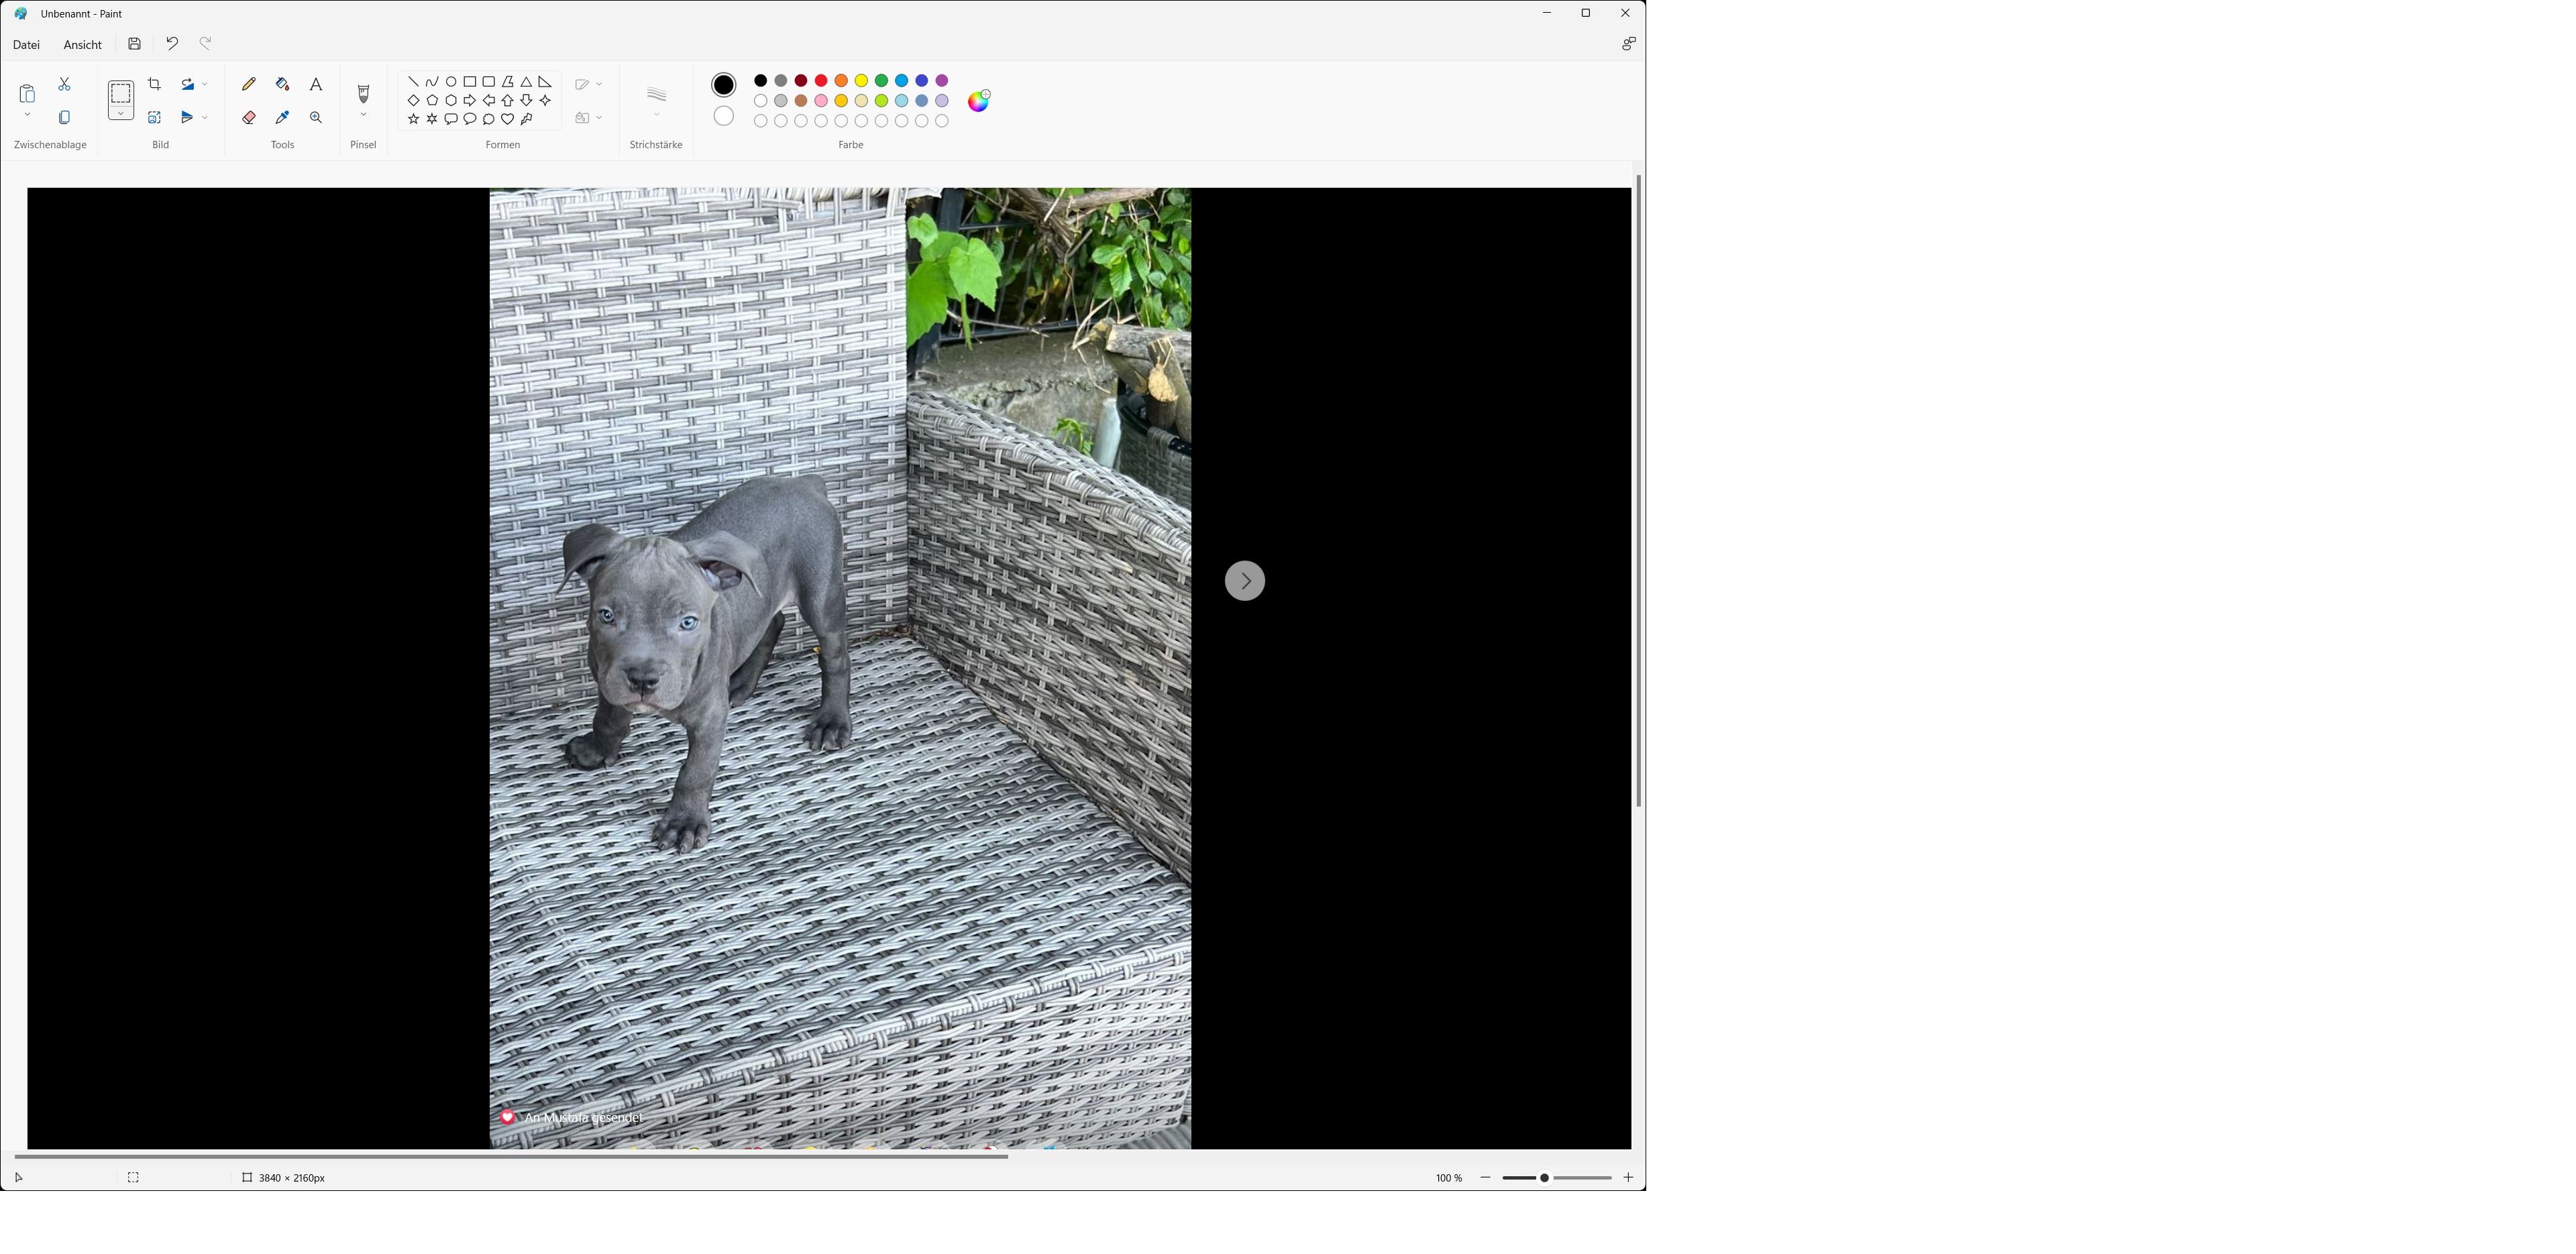The image size is (2576, 1254).
Task: Pick the red color swatch
Action: tap(821, 80)
